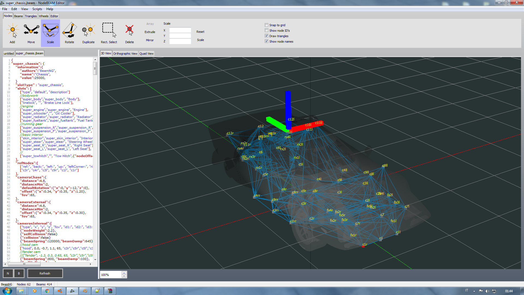Select the Scale node tool

50,33
